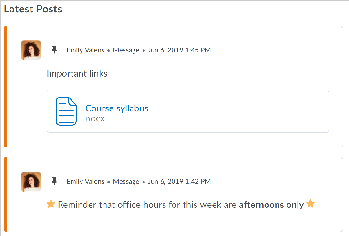Click the Message label on the 1:45 PM post

(126, 50)
